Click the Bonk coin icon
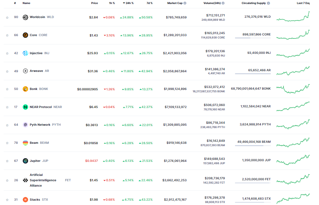 [x=25, y=89]
